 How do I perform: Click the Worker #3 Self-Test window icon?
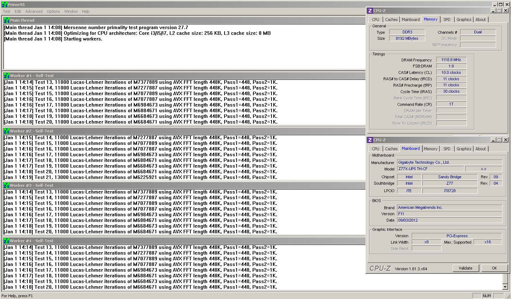[6, 185]
